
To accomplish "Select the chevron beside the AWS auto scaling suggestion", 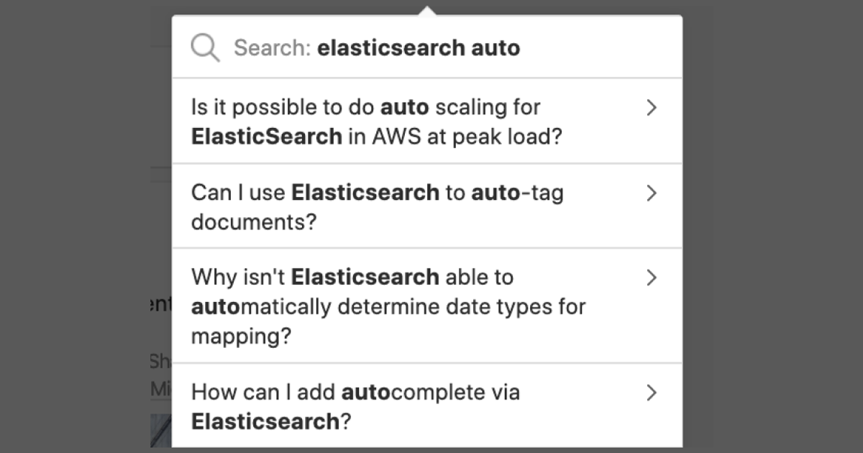I will pos(652,107).
